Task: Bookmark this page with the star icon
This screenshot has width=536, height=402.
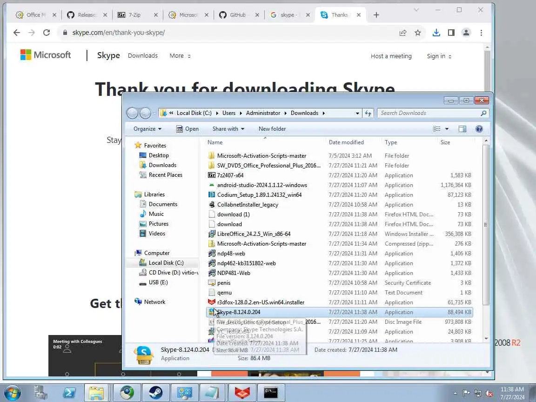Action: point(418,33)
